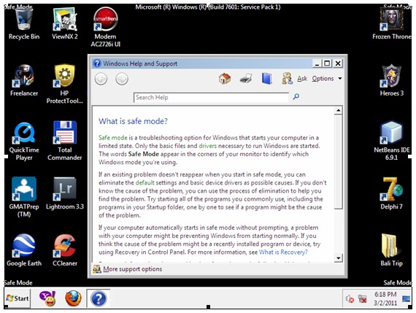Open the Recycle Bin desktop icon
This screenshot has height=313, width=416.
click(x=24, y=23)
